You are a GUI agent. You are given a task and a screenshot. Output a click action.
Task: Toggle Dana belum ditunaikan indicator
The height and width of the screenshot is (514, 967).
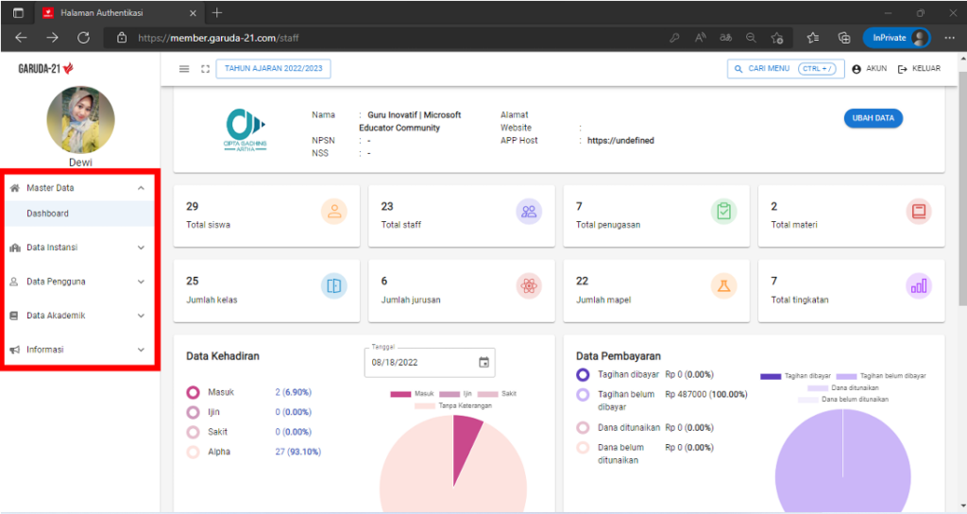pos(583,447)
